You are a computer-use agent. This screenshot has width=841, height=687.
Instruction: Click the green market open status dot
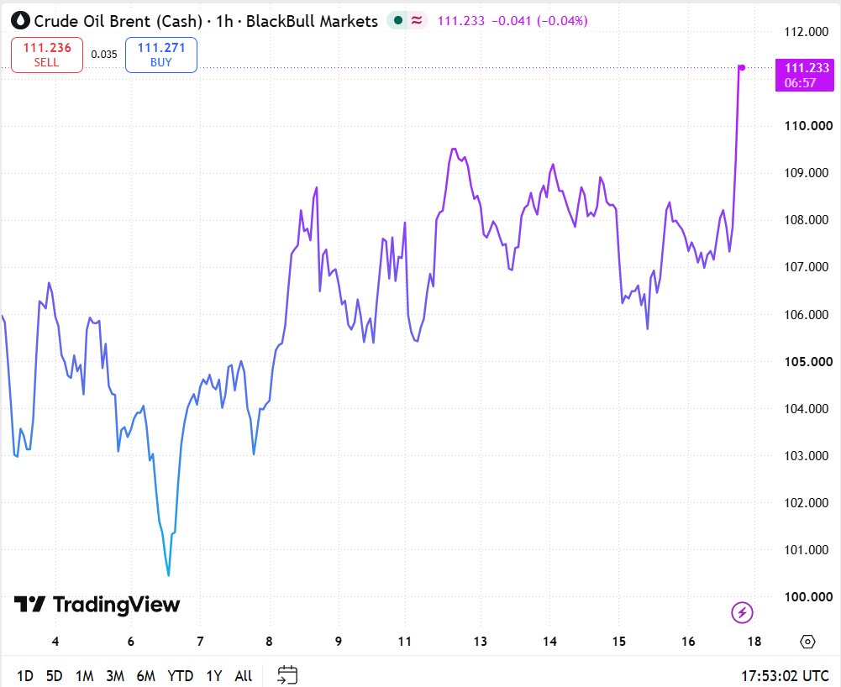(398, 20)
